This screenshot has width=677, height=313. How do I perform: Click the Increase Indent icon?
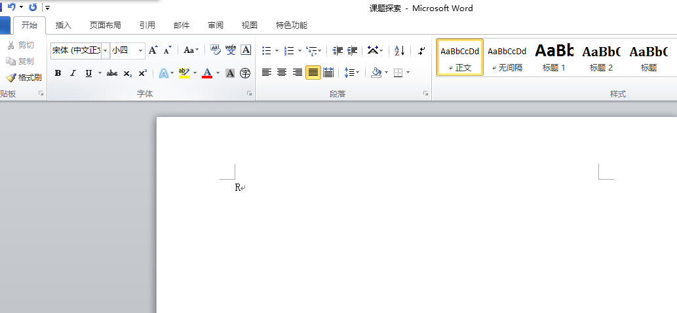[x=353, y=51]
